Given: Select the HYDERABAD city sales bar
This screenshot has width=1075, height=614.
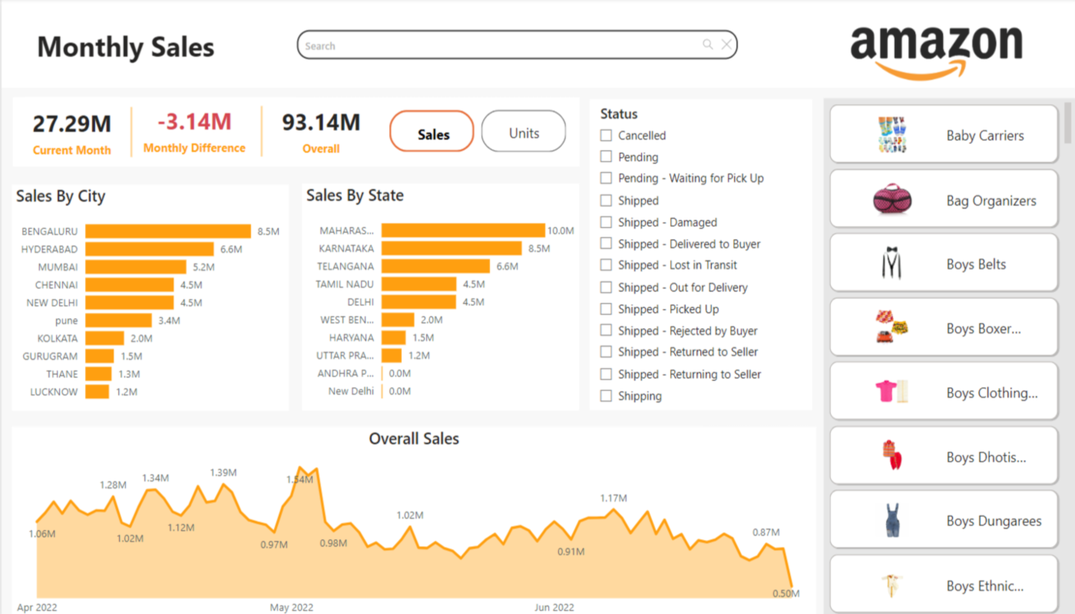Looking at the screenshot, I should [150, 249].
